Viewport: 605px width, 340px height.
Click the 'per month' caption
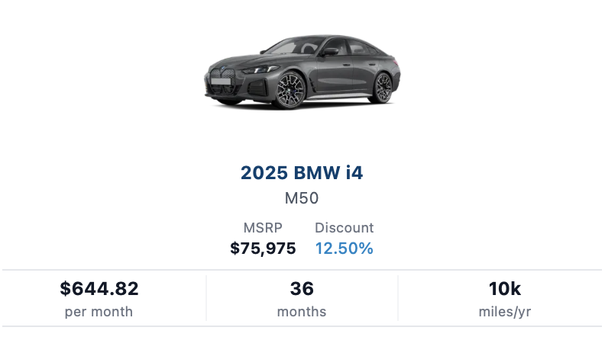99,312
